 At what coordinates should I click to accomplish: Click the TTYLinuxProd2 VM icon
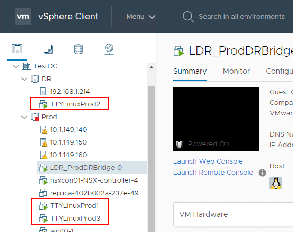[x=43, y=104]
